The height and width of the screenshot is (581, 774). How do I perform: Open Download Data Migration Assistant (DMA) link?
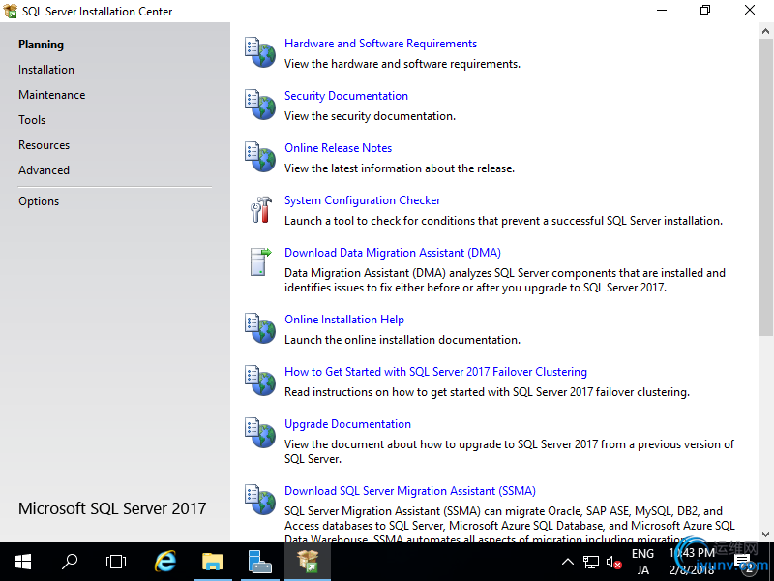click(x=393, y=253)
